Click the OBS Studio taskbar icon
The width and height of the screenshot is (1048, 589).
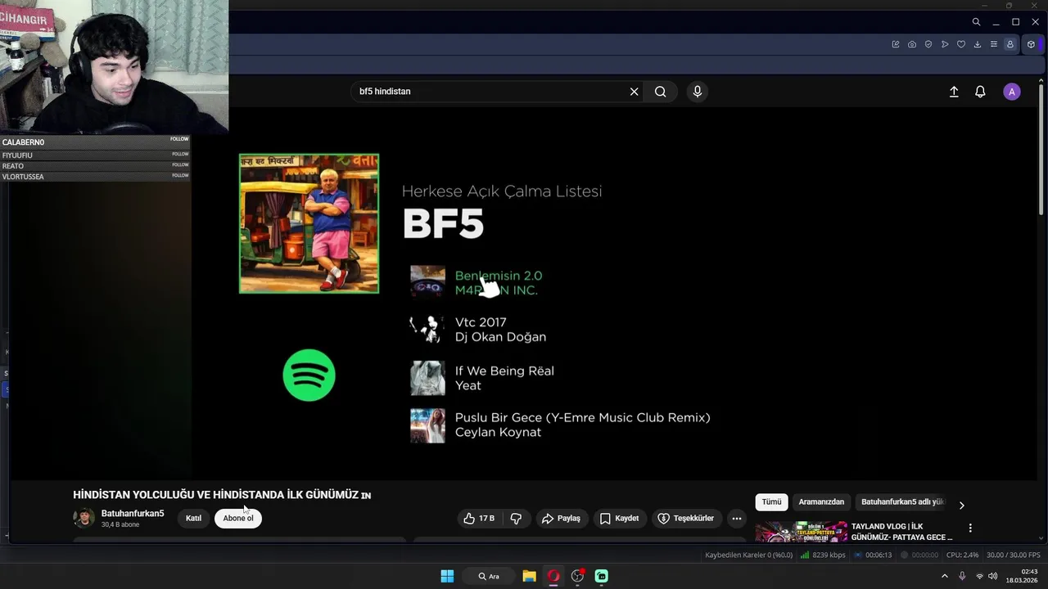coord(578,576)
